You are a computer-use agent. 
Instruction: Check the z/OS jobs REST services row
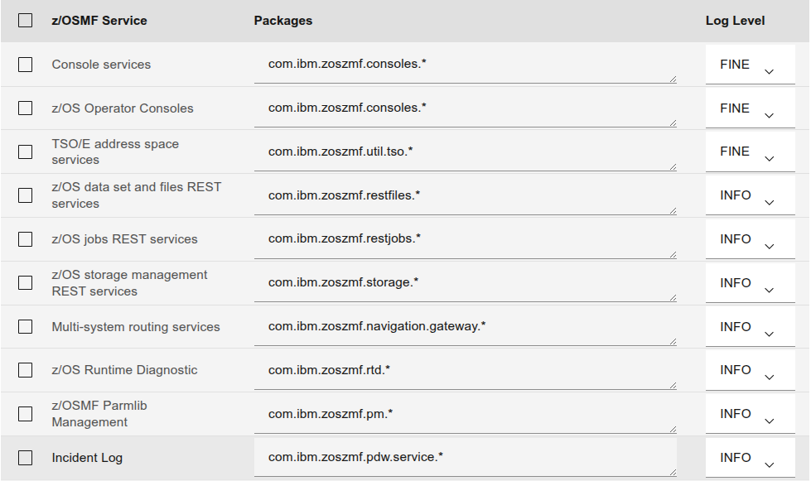(x=25, y=238)
